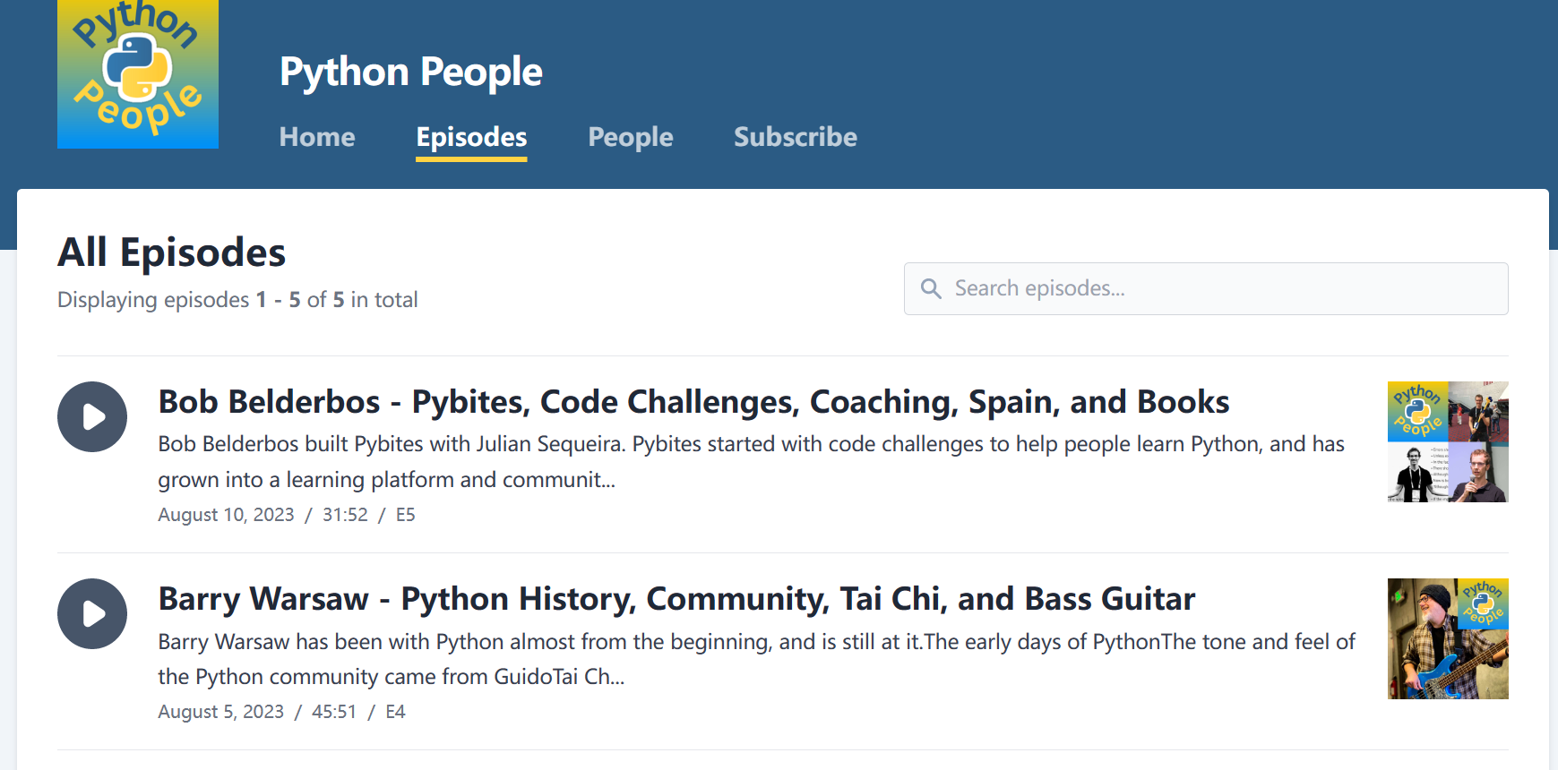1558x770 pixels.
Task: Click the August 10, 2023 date
Action: (226, 515)
